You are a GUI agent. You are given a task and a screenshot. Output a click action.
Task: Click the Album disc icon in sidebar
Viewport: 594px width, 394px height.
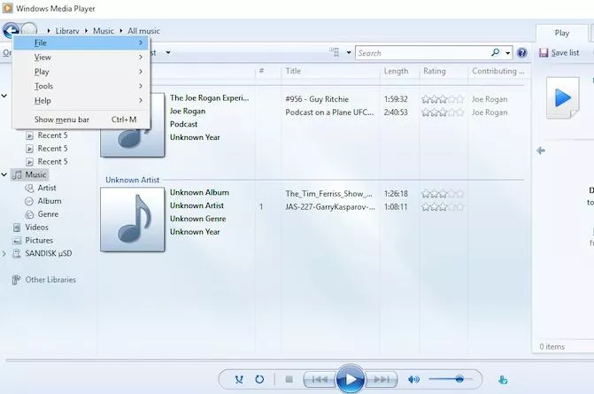(x=29, y=201)
